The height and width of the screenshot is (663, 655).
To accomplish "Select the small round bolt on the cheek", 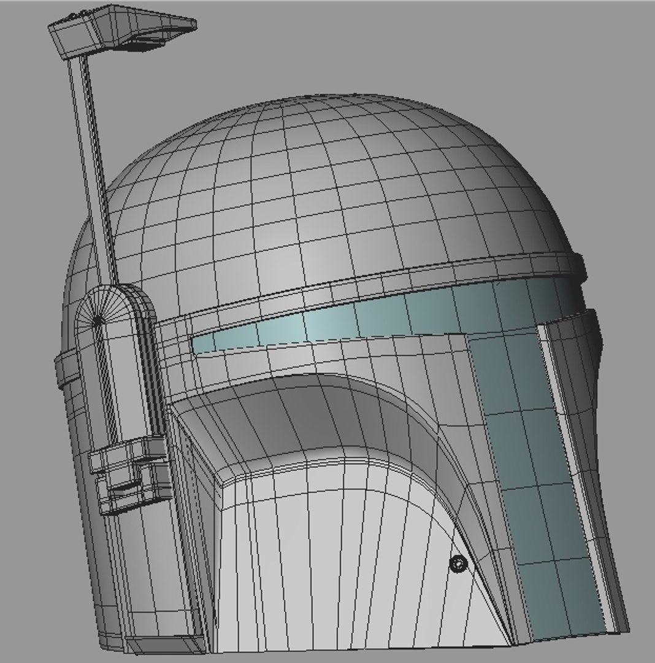I will 458,564.
